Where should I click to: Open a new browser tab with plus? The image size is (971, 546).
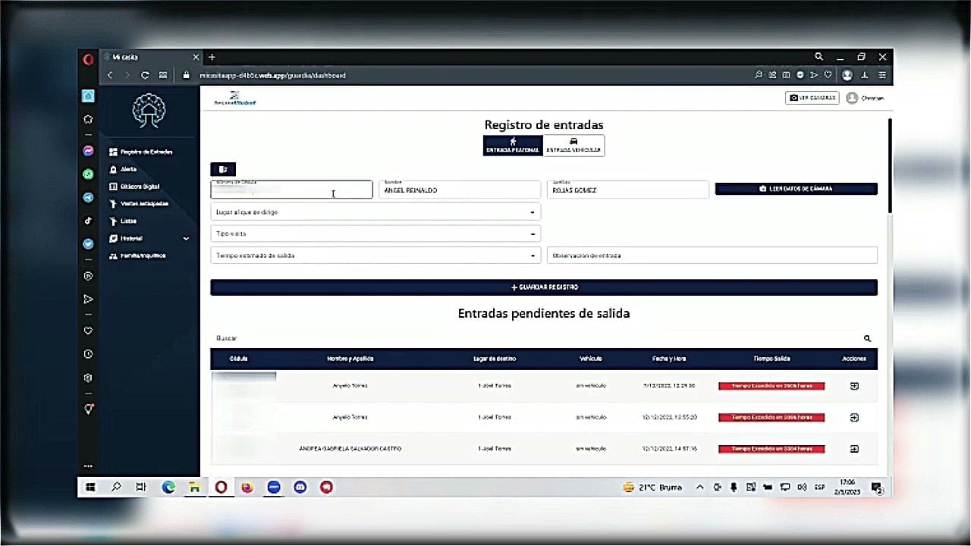point(212,57)
